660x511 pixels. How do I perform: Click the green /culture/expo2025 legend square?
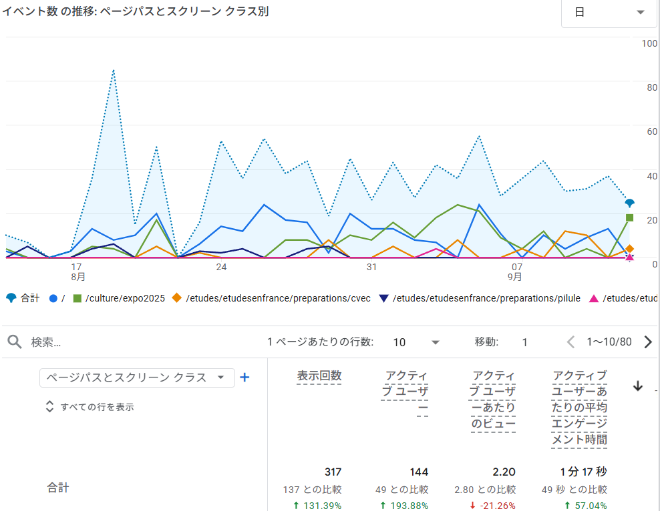point(77,298)
